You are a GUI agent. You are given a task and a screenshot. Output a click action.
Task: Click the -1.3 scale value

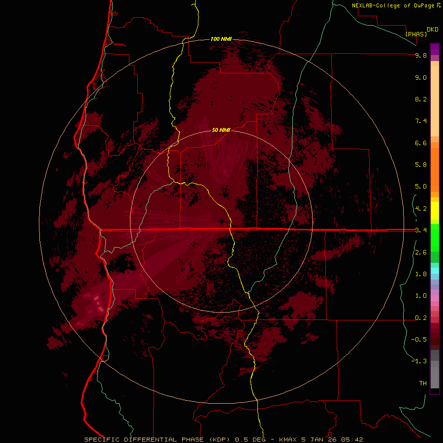(419, 361)
